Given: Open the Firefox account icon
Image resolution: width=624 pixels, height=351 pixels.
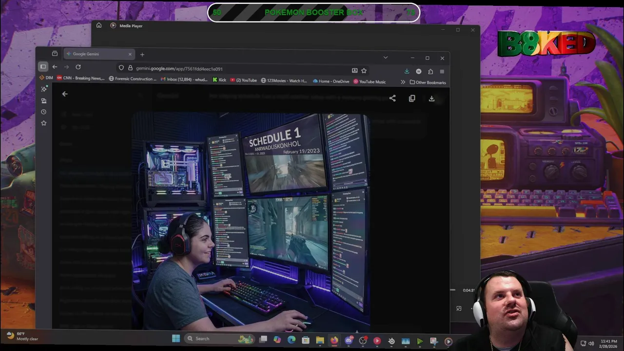Looking at the screenshot, I should click(418, 71).
